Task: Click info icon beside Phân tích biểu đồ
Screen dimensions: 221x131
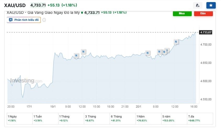Action: (44, 20)
